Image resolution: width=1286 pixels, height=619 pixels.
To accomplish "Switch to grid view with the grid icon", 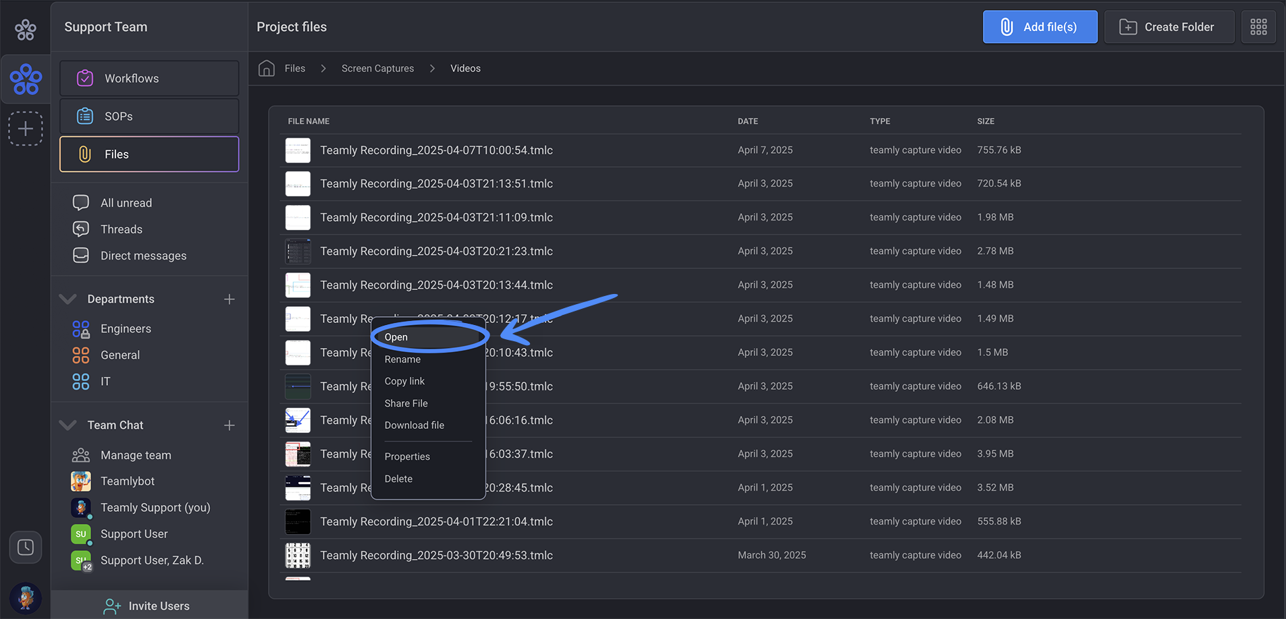I will pos(1258,27).
